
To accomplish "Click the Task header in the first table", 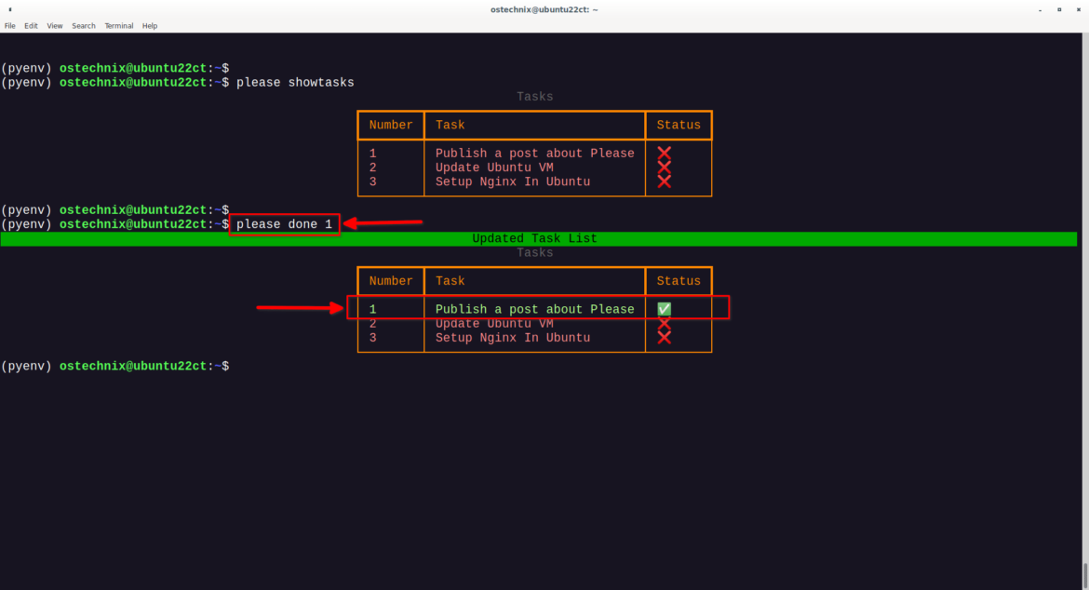I will pos(450,125).
